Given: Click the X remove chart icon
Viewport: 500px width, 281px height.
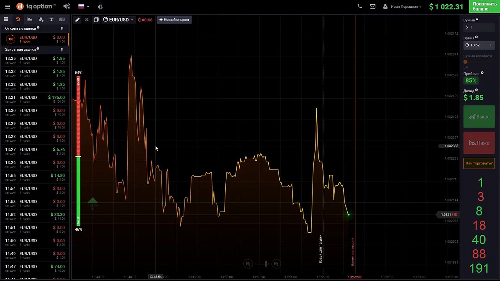Looking at the screenshot, I should (87, 20).
